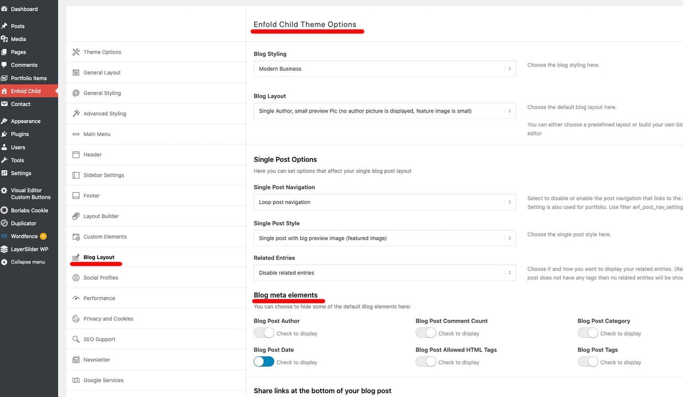This screenshot has height=397, width=683.
Task: Open the Theme Options tab
Action: click(156, 52)
